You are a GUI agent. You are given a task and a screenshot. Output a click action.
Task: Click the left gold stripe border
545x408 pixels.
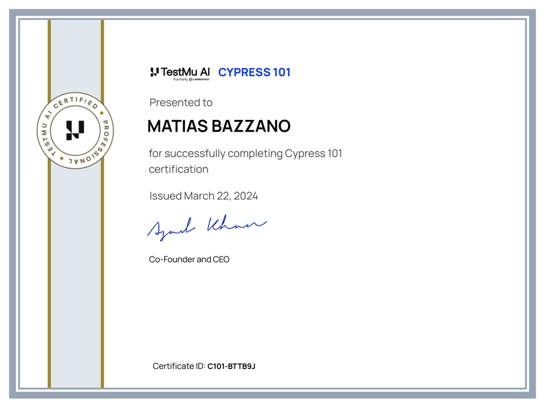tap(49, 247)
